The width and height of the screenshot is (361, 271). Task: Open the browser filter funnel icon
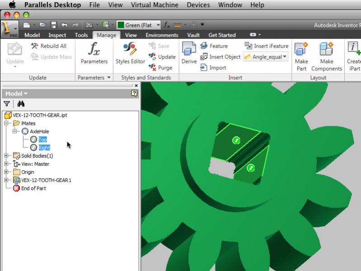coord(7,104)
